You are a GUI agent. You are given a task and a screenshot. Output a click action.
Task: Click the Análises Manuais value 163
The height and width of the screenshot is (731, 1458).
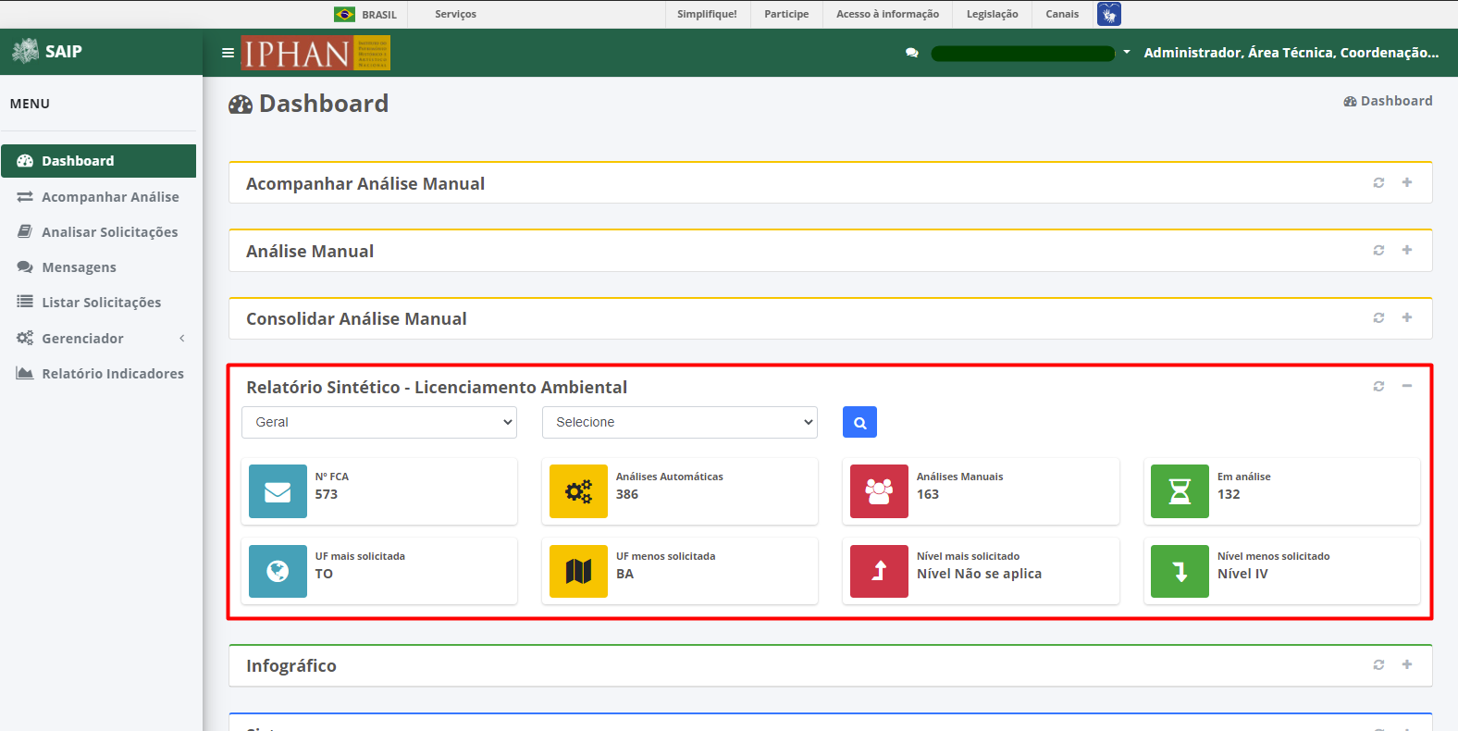928,494
